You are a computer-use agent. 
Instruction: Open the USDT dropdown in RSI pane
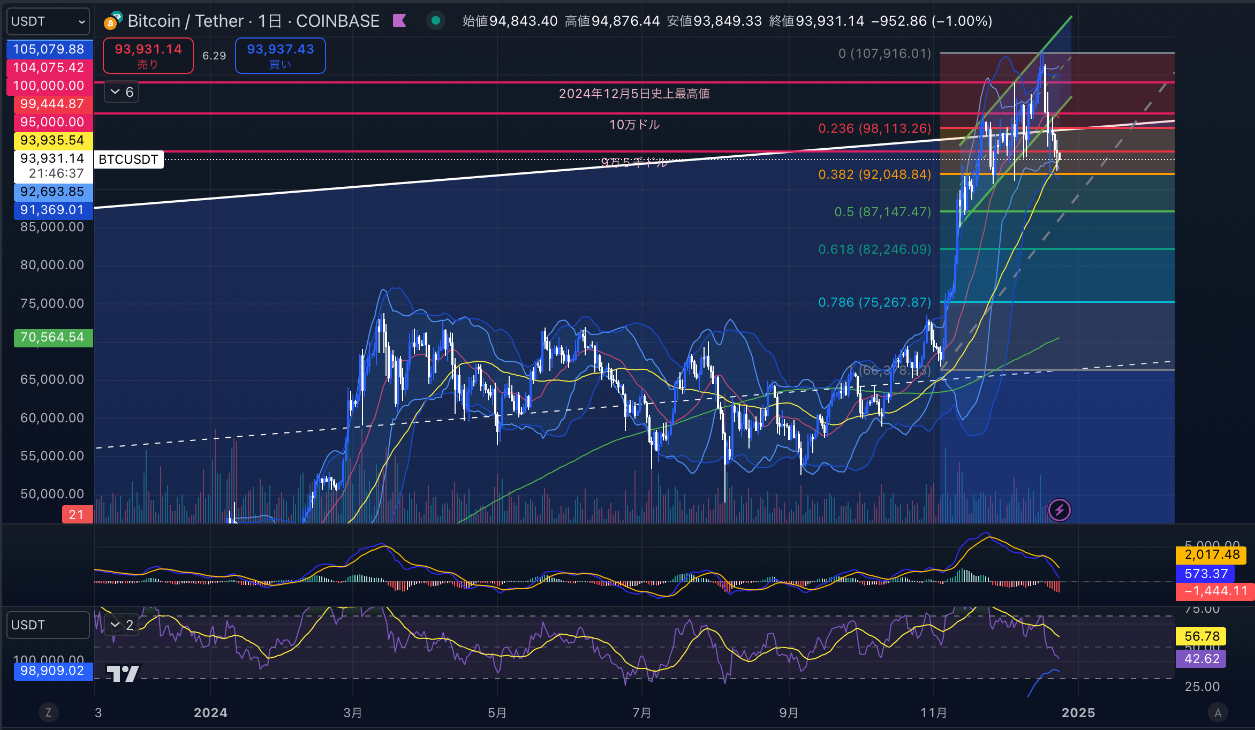click(x=48, y=625)
